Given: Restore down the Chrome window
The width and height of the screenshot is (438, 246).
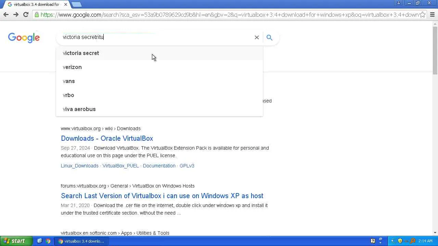Looking at the screenshot, I should click(x=418, y=3).
